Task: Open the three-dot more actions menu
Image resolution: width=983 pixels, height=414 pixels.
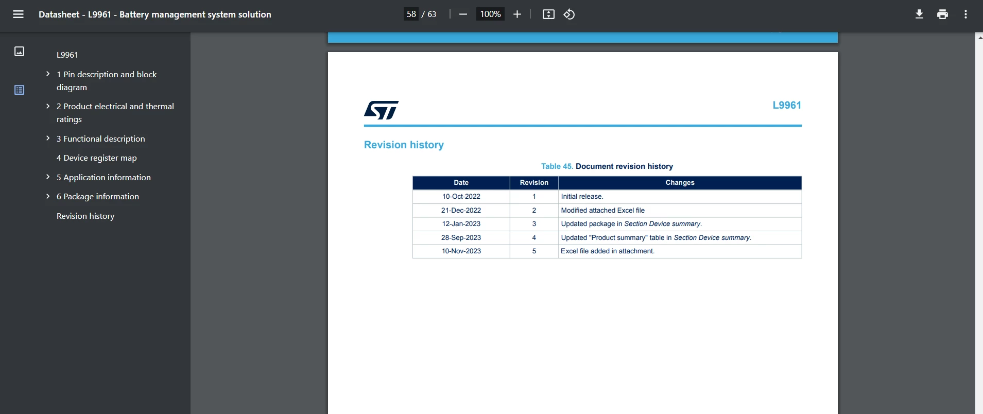Action: click(965, 14)
